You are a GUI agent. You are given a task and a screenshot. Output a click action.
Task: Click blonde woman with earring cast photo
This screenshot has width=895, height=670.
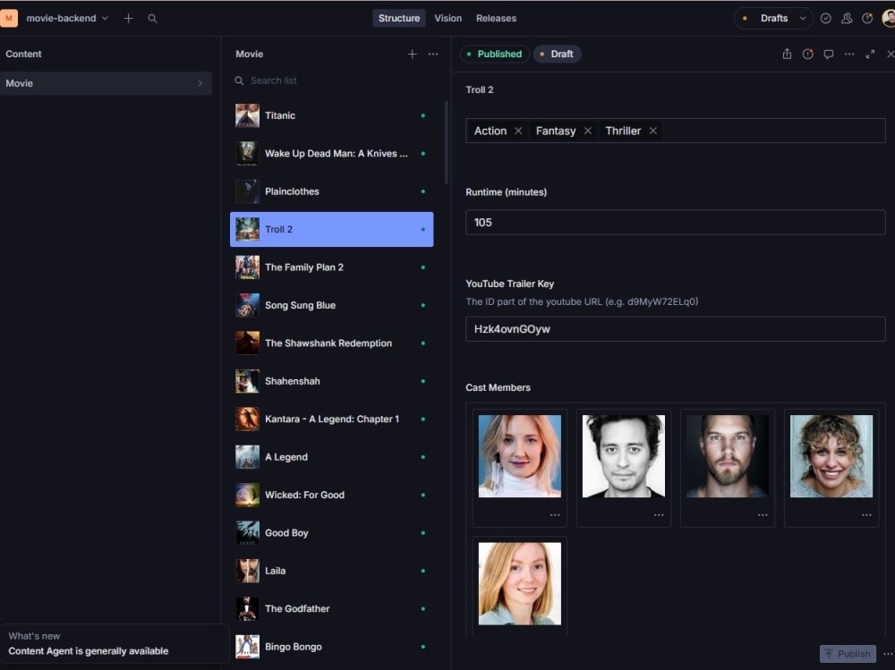[x=519, y=456]
